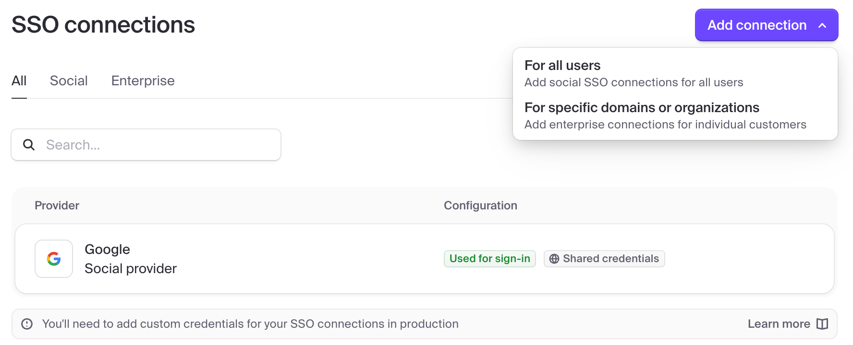Click the Google logo icon

[54, 259]
